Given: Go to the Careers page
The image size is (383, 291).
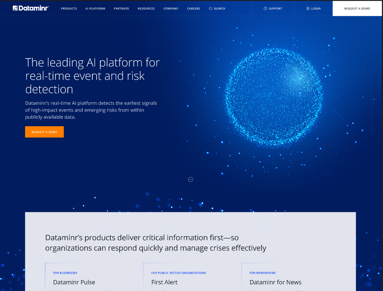Looking at the screenshot, I should 193,9.
